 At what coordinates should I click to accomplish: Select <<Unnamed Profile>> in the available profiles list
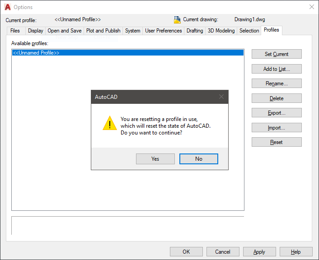click(x=128, y=53)
